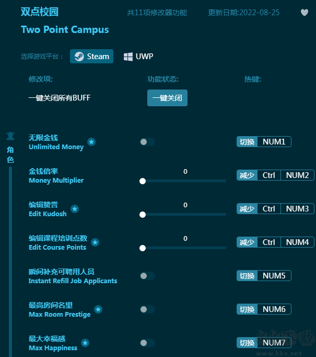The height and width of the screenshot is (357, 316).
Task: Click the Edit Course Points slider track
Action: tap(184, 248)
